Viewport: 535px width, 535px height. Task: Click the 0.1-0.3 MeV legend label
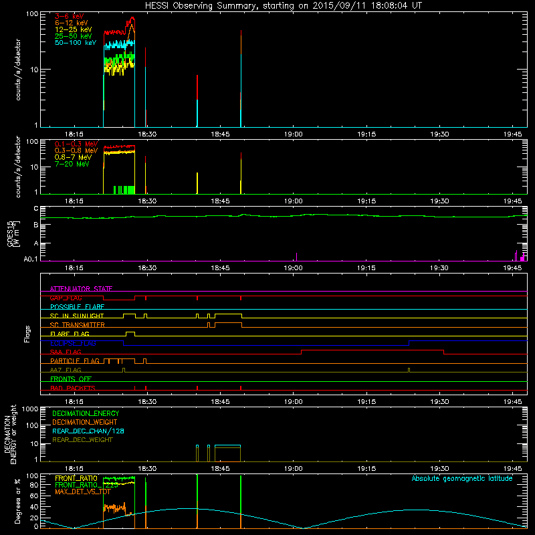[x=76, y=144]
